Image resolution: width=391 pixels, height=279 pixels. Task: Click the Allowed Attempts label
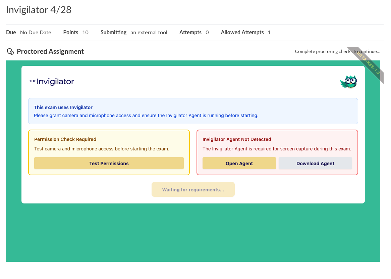[x=242, y=33]
